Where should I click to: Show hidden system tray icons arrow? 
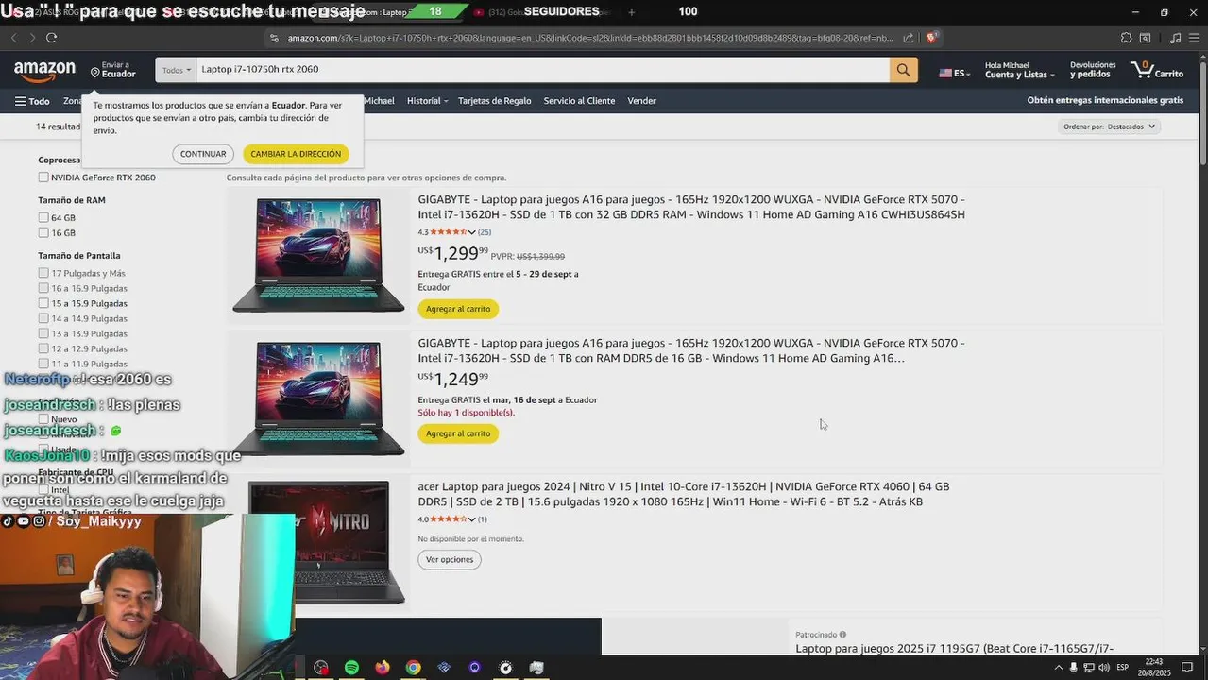1058,668
